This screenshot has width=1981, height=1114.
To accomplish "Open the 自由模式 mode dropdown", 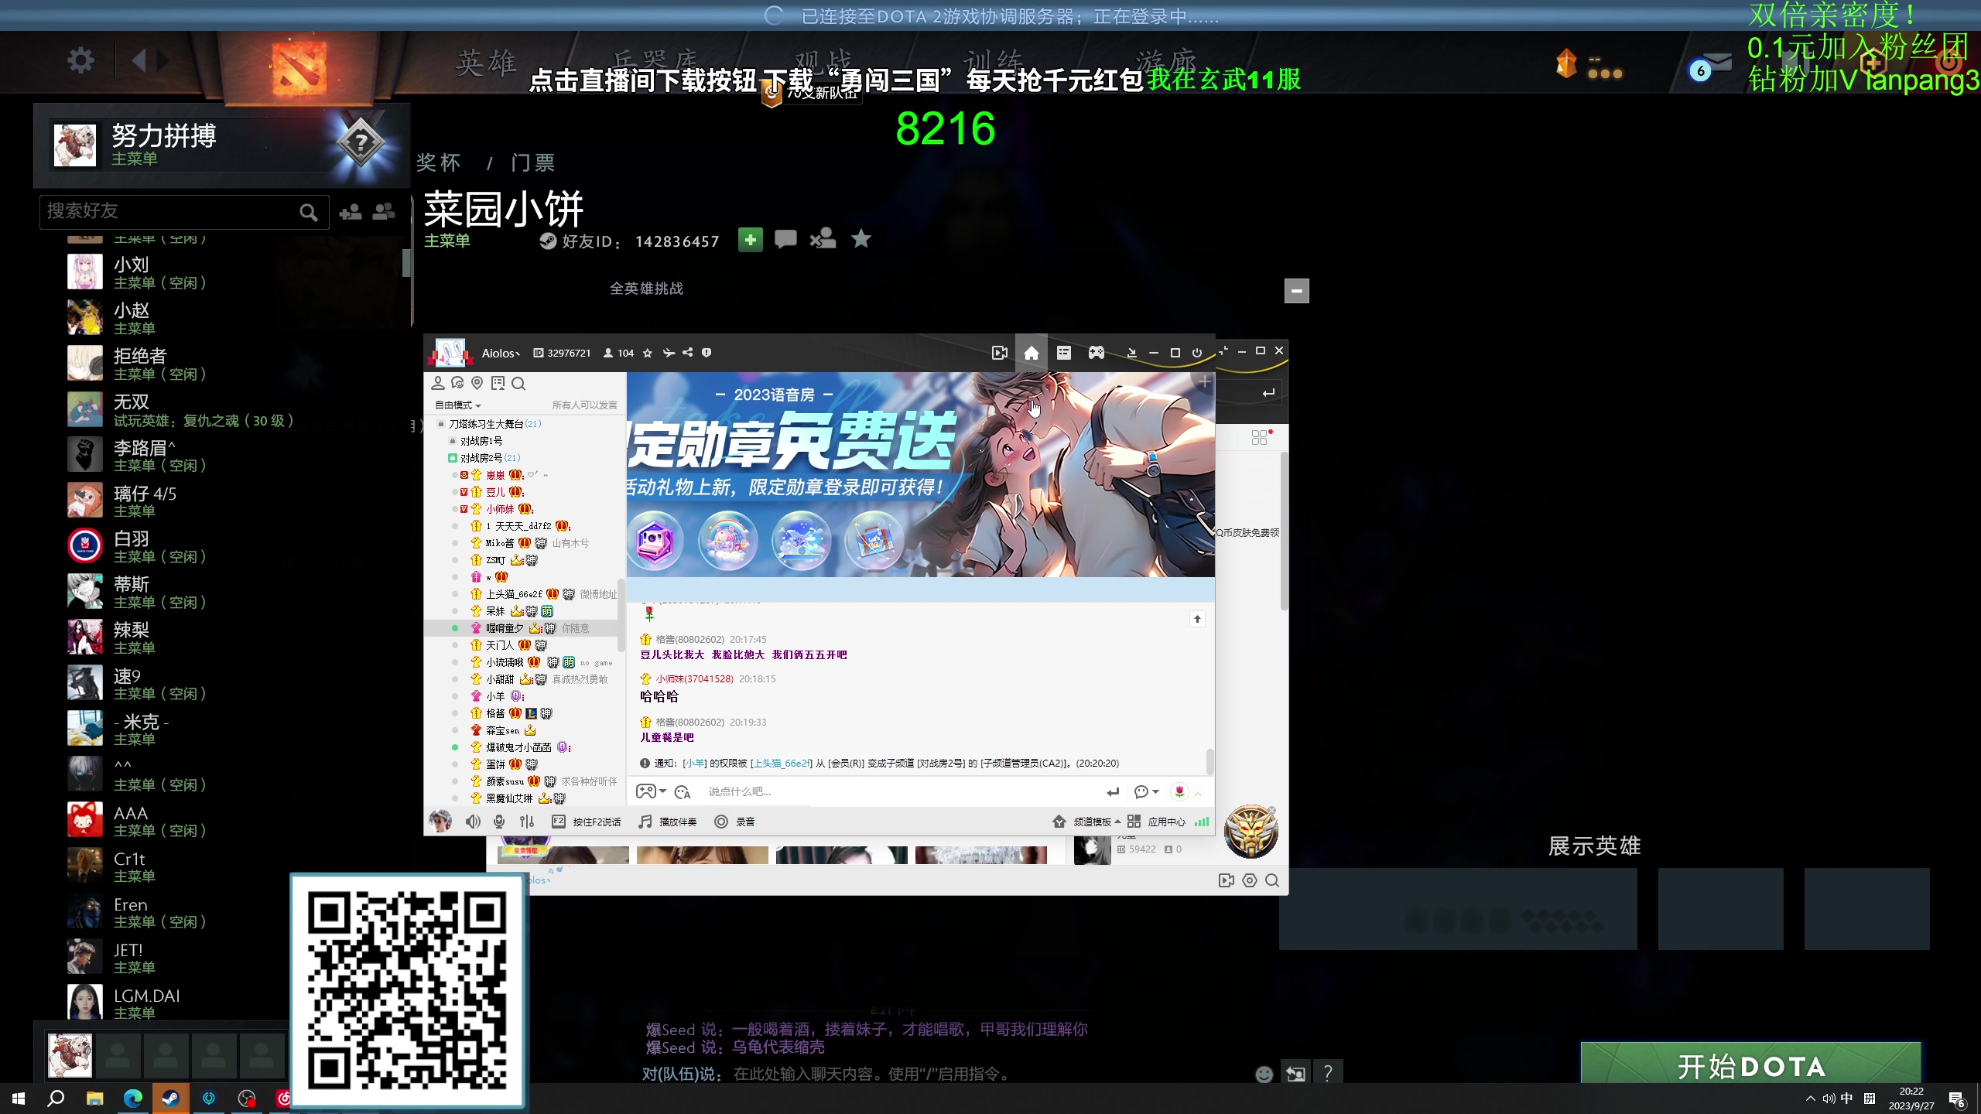I will tap(457, 405).
